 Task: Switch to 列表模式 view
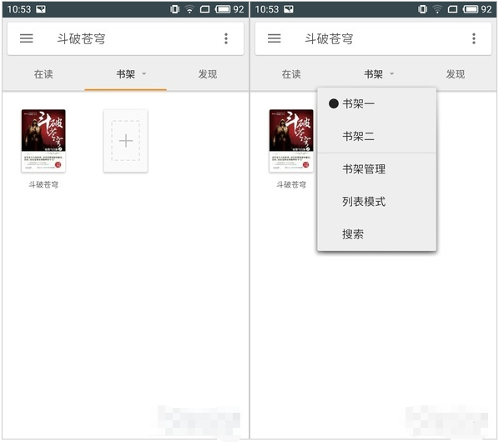pos(377,202)
